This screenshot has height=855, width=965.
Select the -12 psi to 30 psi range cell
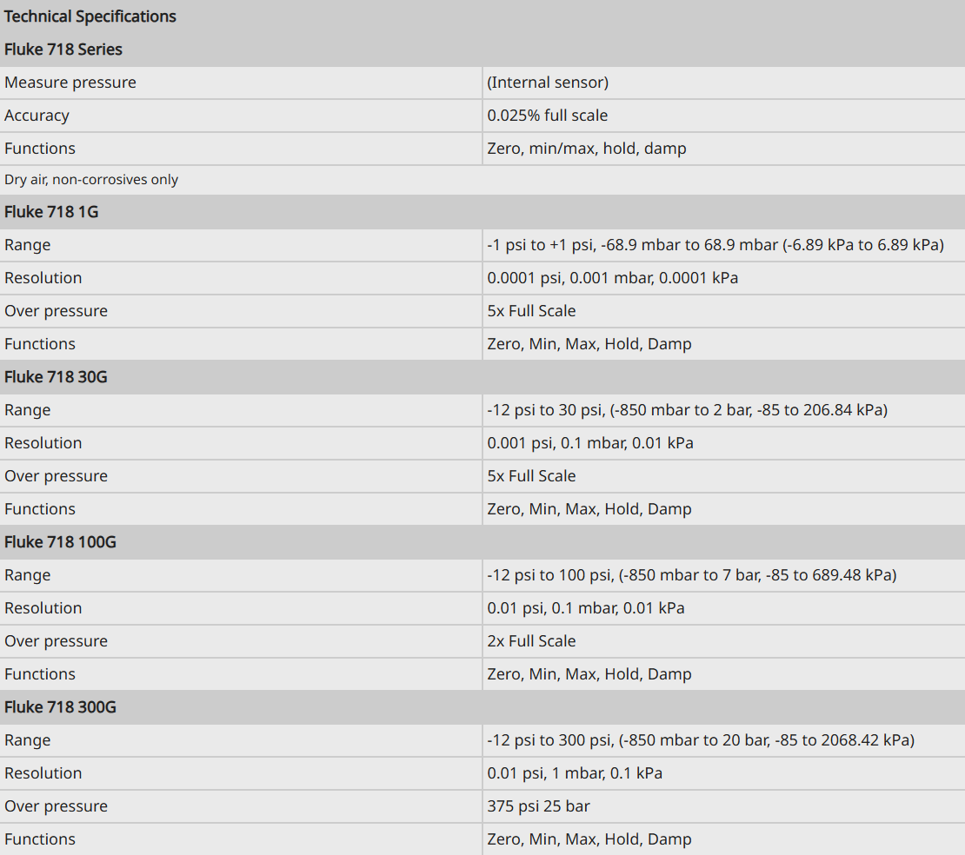pyautogui.click(x=723, y=410)
